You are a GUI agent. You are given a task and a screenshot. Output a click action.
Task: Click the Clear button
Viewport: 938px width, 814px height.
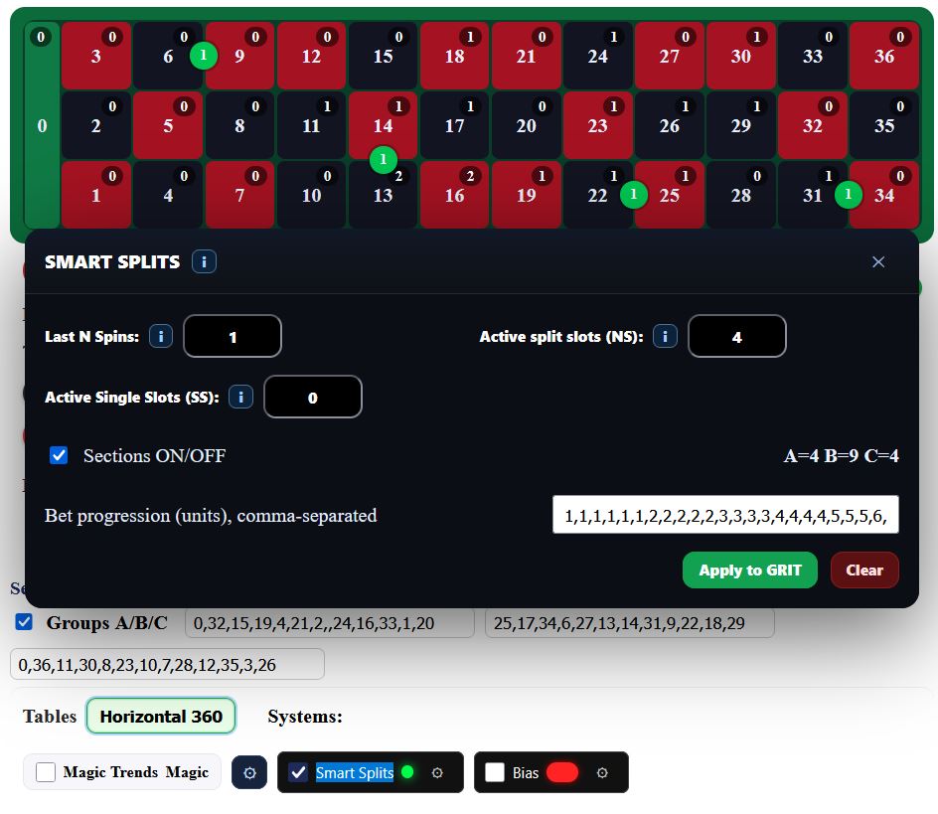pos(863,570)
